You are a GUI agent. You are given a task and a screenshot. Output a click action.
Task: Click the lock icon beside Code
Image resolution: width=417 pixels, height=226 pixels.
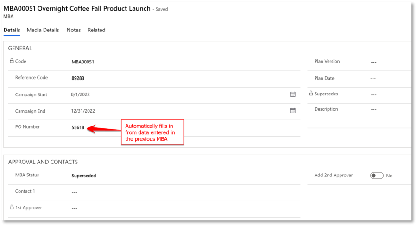coord(12,61)
